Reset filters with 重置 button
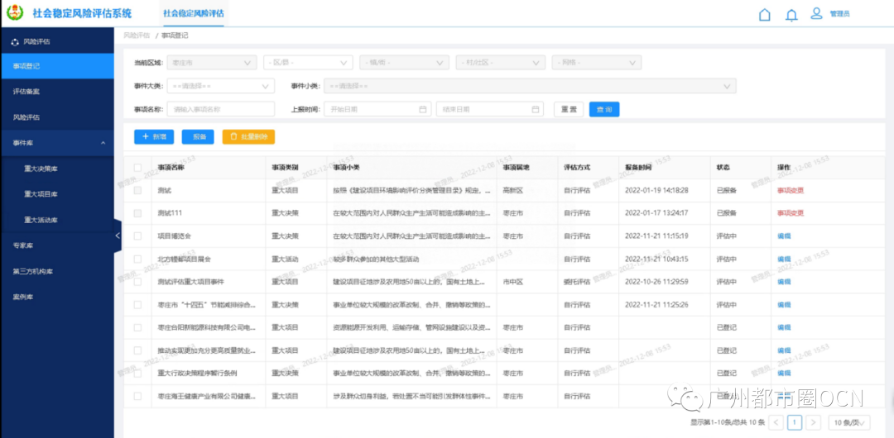 [x=569, y=109]
